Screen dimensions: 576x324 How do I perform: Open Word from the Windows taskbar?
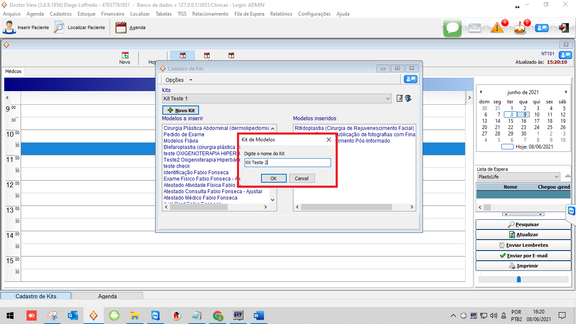[x=258, y=316]
